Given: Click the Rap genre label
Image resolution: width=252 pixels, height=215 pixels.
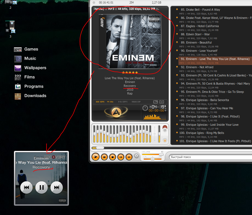Looking at the screenshot, I should coord(130,93).
